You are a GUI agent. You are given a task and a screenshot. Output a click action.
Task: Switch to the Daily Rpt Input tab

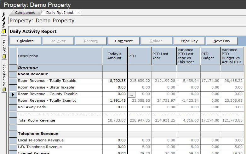tap(60, 13)
